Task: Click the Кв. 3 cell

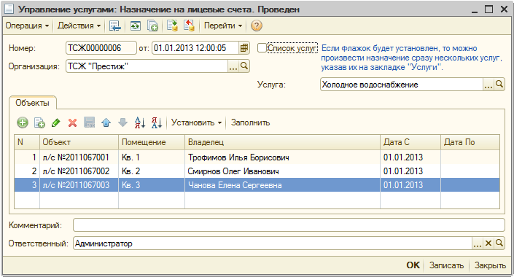Action: (152, 185)
